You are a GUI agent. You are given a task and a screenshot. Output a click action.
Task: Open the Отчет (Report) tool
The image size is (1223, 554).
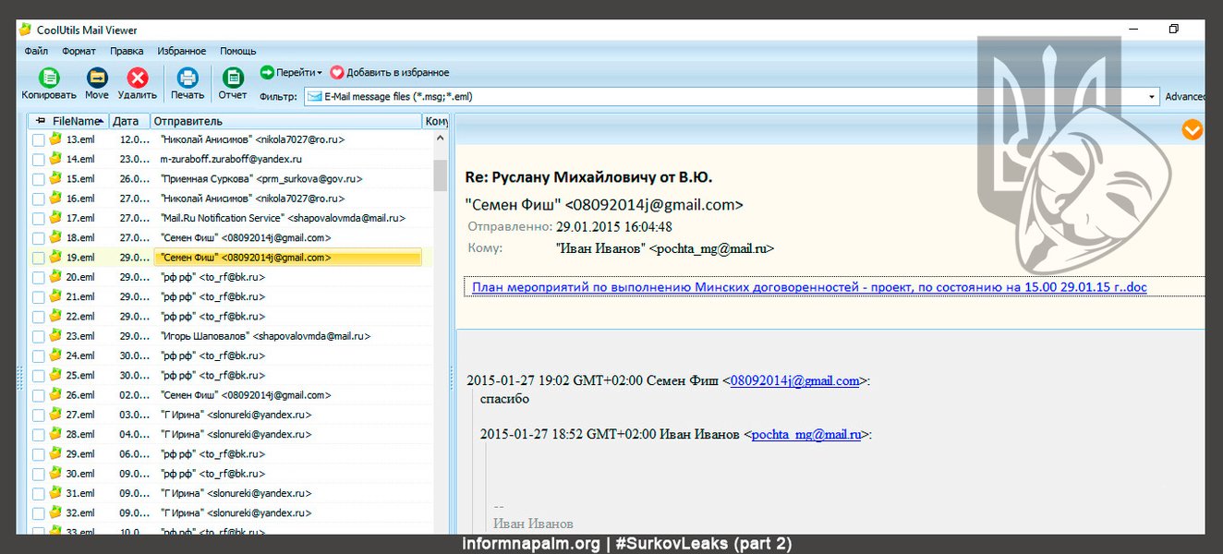[233, 78]
